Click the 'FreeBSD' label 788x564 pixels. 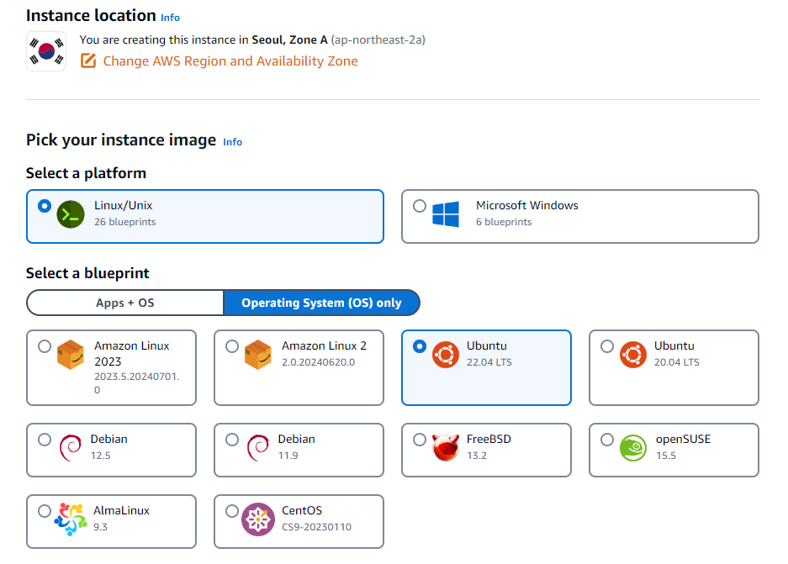click(x=489, y=439)
